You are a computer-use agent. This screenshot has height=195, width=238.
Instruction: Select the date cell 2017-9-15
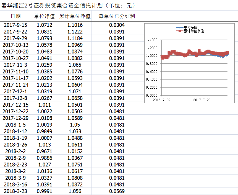coord(15,25)
